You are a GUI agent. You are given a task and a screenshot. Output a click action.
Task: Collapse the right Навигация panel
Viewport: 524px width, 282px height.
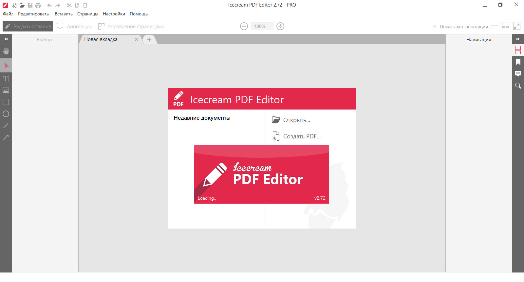coord(518,39)
